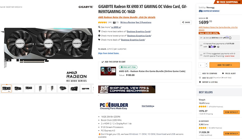The height and width of the screenshot is (139, 242).
Task: Click View Details for Vooyit seller
Action: 231,112
